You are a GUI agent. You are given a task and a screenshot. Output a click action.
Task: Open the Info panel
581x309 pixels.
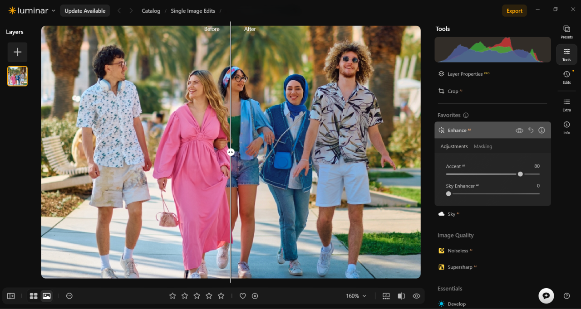tap(566, 127)
